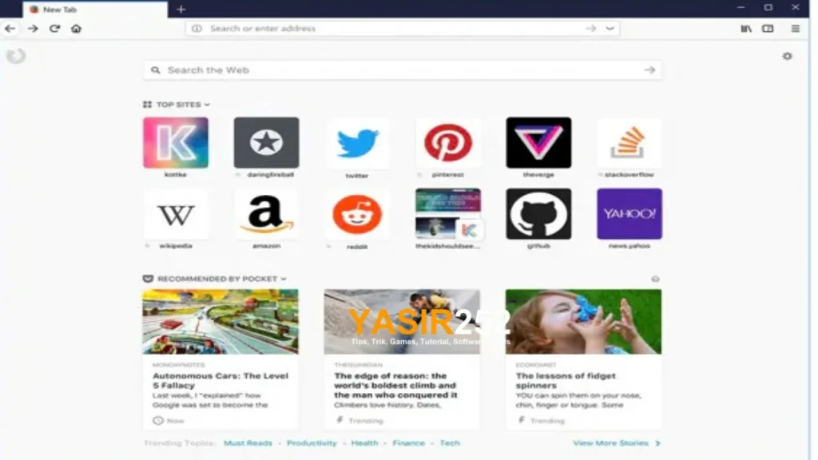
Task: Open the amazon top site tile
Action: click(x=266, y=214)
